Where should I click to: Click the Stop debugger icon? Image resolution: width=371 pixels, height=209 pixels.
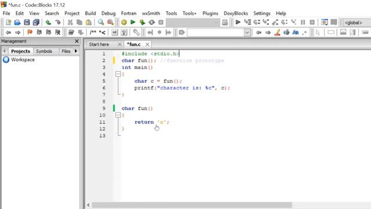click(312, 23)
